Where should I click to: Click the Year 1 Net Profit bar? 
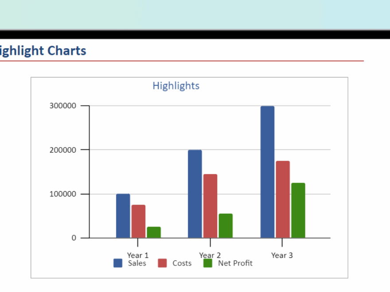154,232
